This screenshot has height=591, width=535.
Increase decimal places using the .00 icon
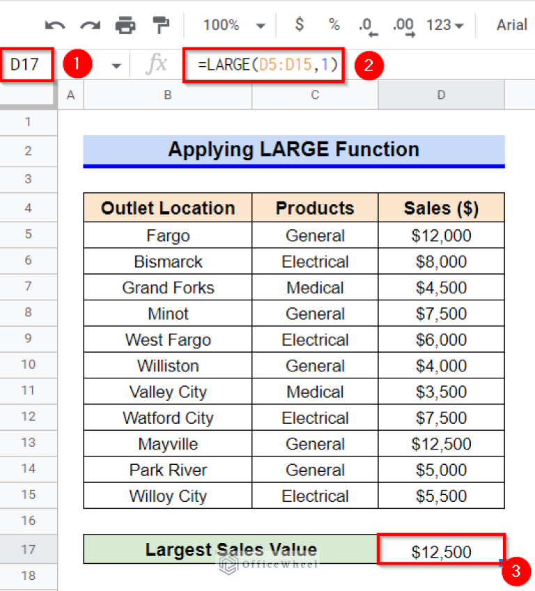click(403, 24)
